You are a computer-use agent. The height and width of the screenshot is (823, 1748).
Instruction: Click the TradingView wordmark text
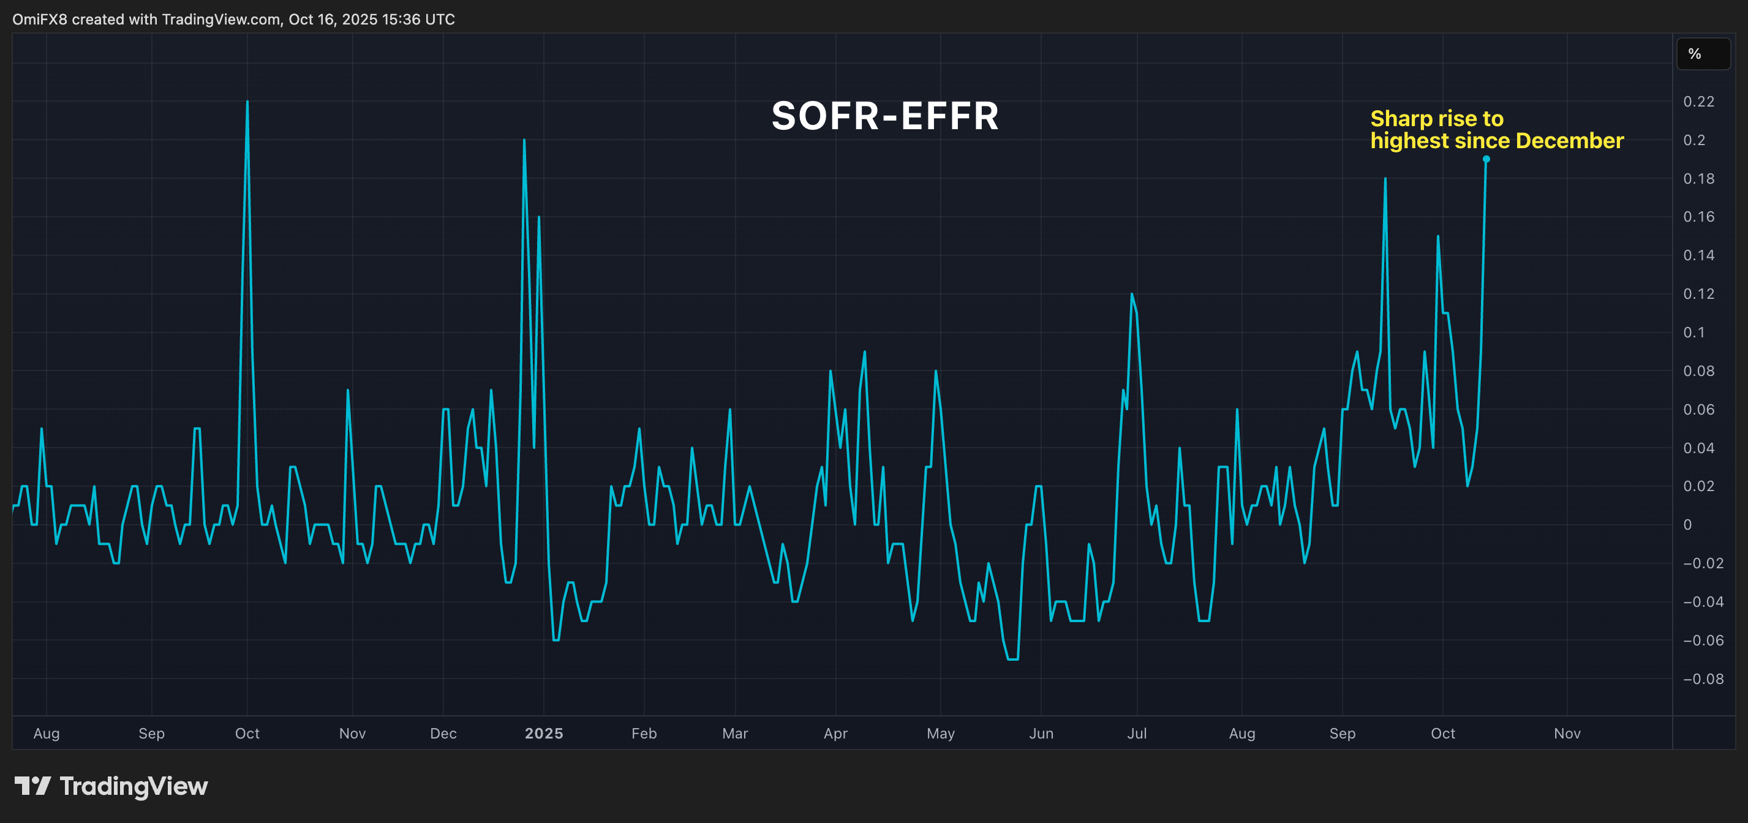pos(134,786)
